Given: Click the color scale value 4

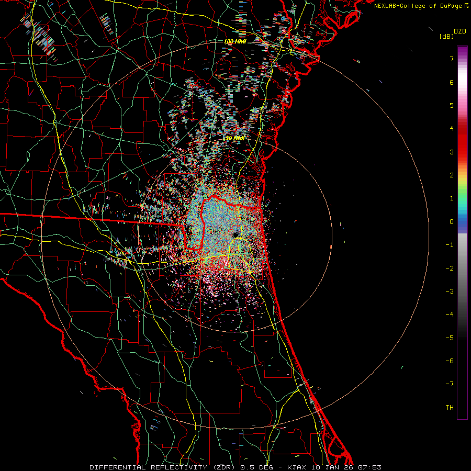Looking at the screenshot, I should pyautogui.click(x=452, y=129).
